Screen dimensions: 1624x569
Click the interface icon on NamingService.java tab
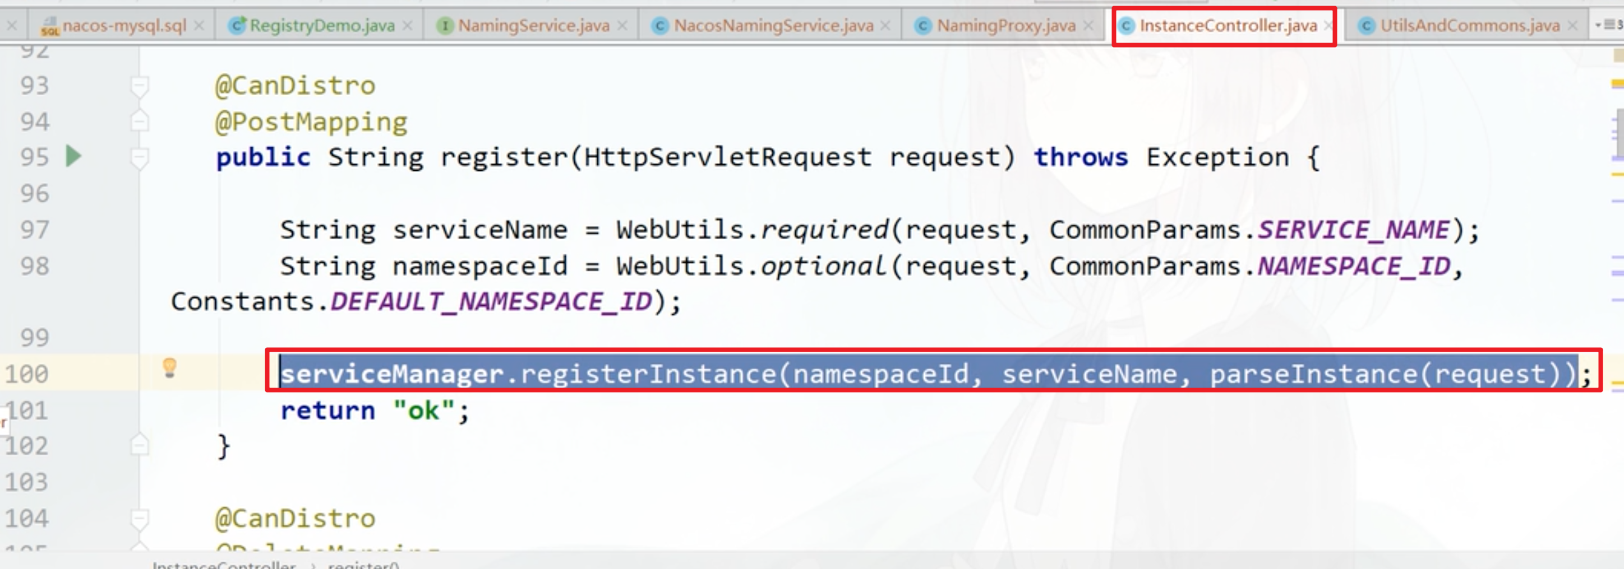(x=445, y=26)
